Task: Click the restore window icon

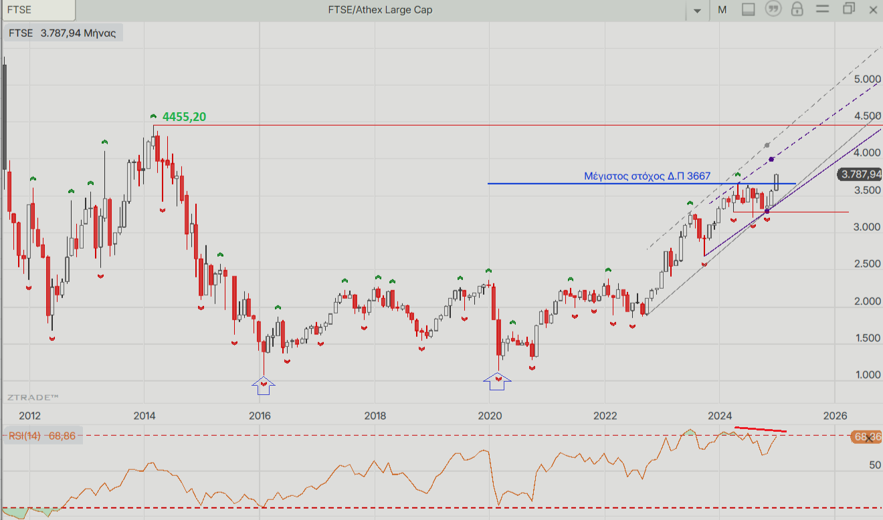Action: (849, 9)
